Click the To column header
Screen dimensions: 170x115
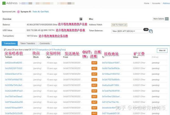coord(103,57)
